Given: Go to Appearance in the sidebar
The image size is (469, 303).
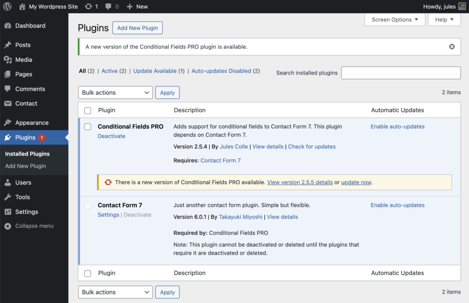Looking at the screenshot, I should tap(32, 123).
